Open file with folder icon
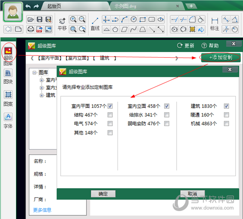 (30, 19)
